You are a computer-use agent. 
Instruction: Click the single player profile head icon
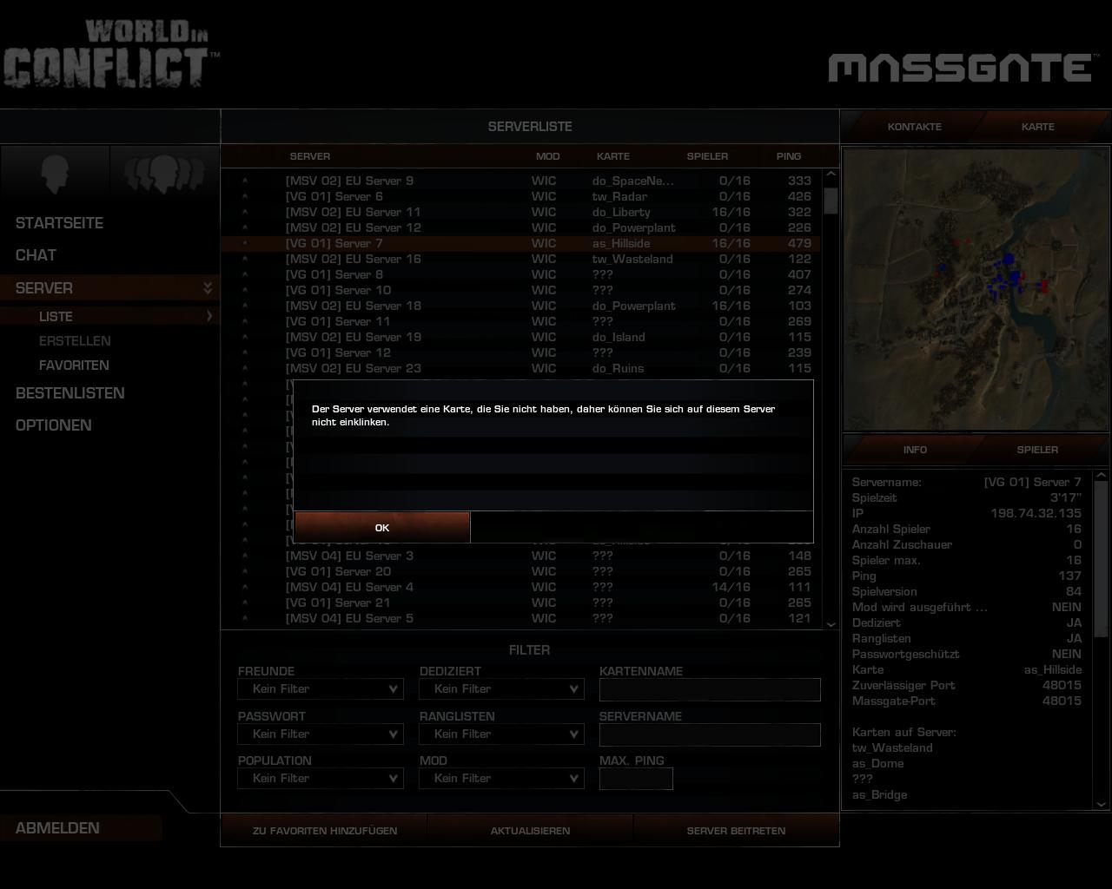[x=55, y=173]
